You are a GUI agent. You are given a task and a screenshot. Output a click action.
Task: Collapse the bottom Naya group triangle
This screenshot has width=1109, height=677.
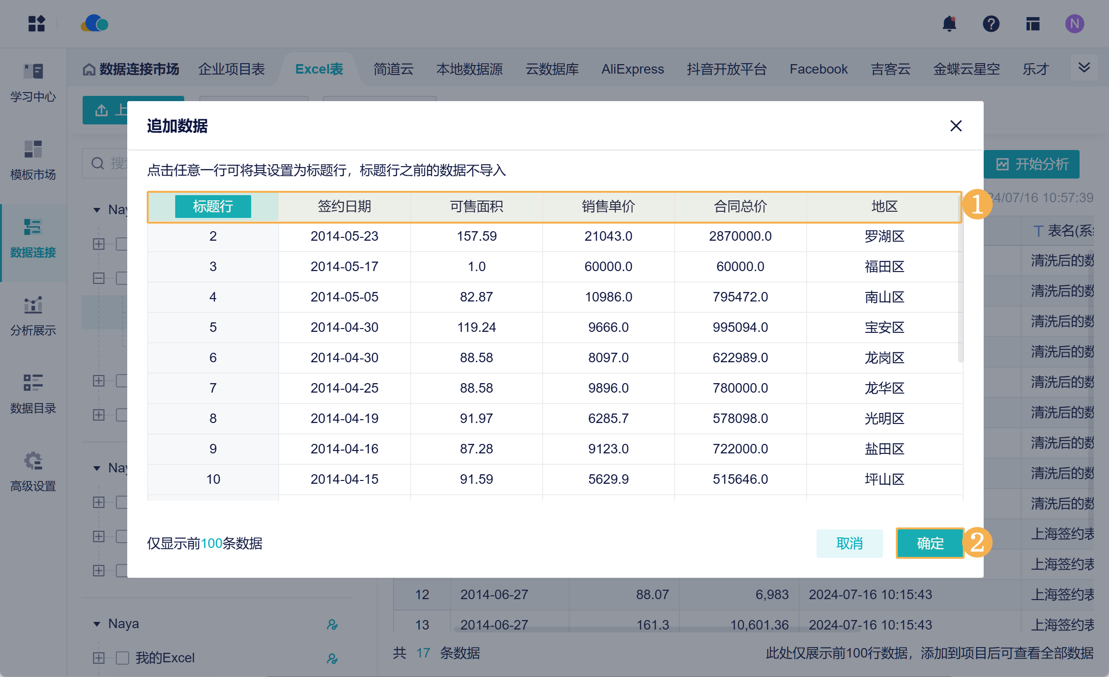pos(97,624)
